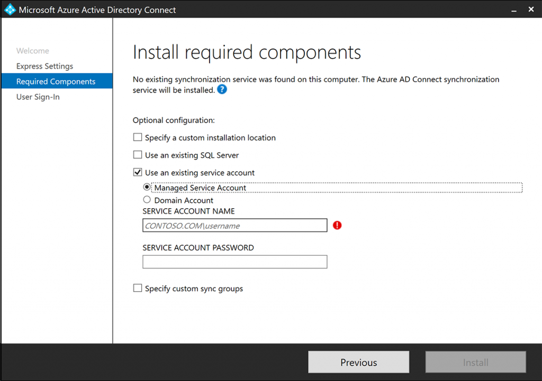Clear the CONTOSO.COM\username placeholder field

click(x=234, y=225)
